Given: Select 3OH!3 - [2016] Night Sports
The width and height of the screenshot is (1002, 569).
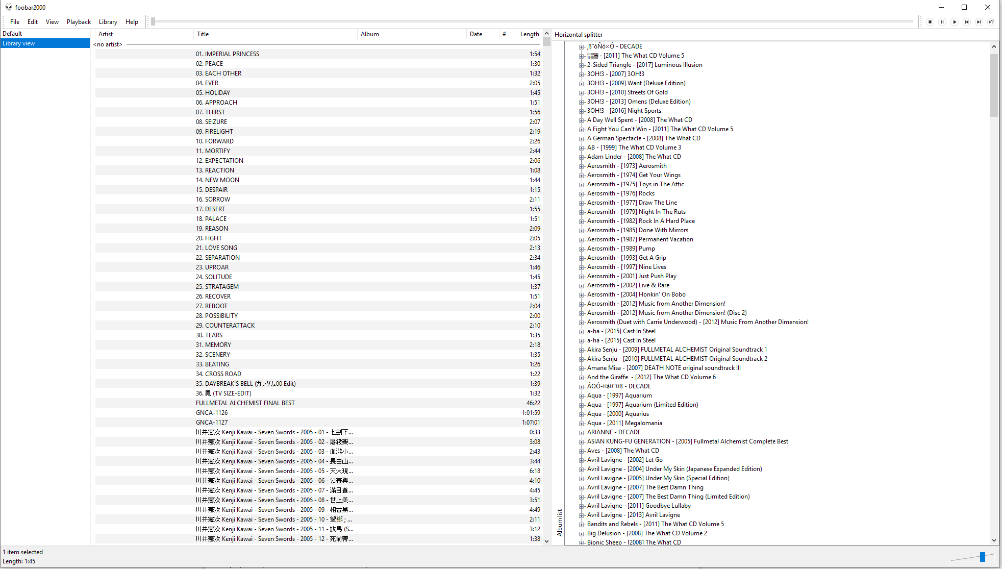Looking at the screenshot, I should pos(623,111).
